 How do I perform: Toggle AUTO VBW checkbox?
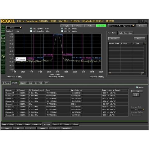pos(62,31)
